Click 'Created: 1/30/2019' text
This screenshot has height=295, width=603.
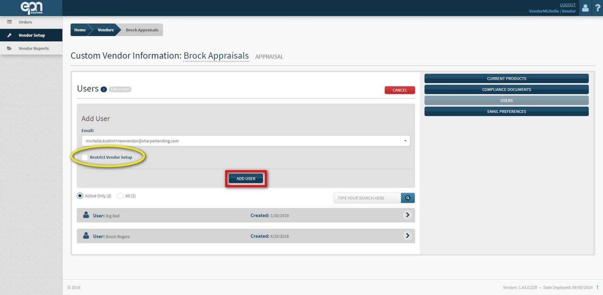pyautogui.click(x=269, y=215)
